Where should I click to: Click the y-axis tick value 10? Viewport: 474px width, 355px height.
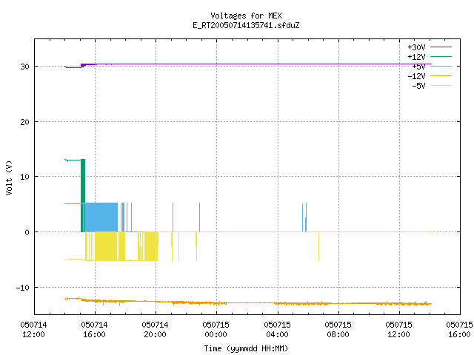tap(24, 177)
